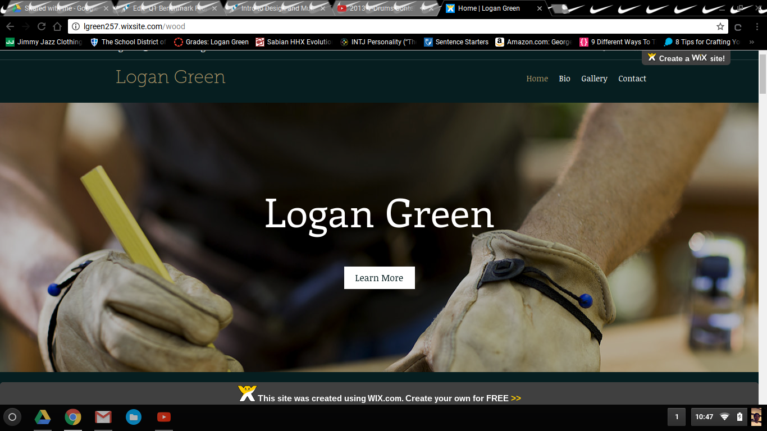This screenshot has height=431, width=767.
Task: Go to Gallery in site navigation
Action: coord(594,79)
